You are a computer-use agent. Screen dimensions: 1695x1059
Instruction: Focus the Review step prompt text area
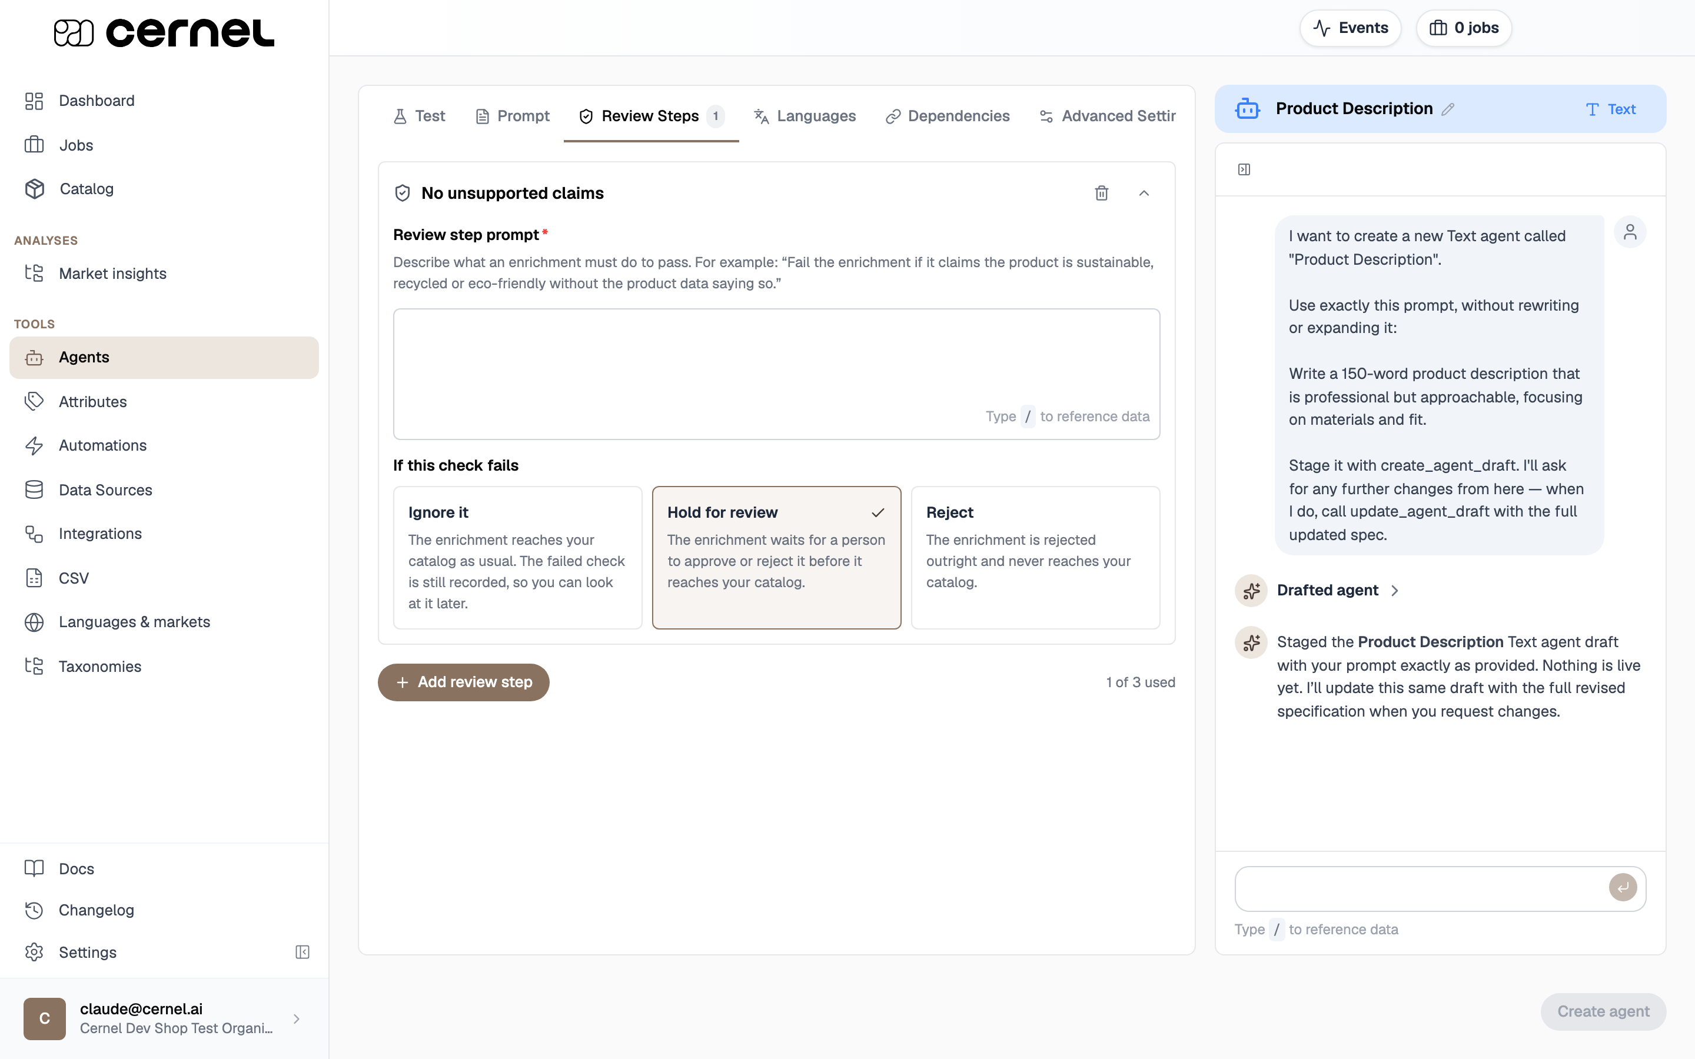[776, 374]
